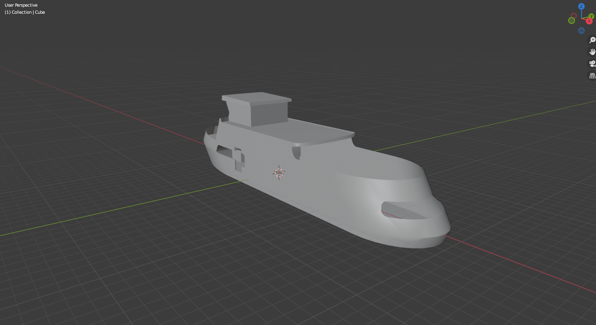Click the 3D cursor on the hull
The image size is (596, 325).
(x=279, y=172)
